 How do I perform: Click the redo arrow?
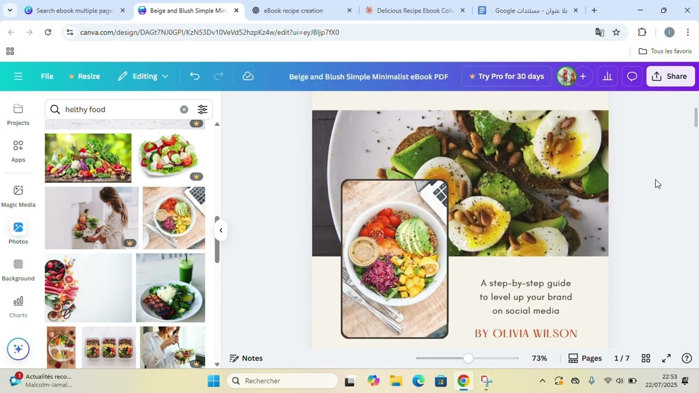point(218,76)
